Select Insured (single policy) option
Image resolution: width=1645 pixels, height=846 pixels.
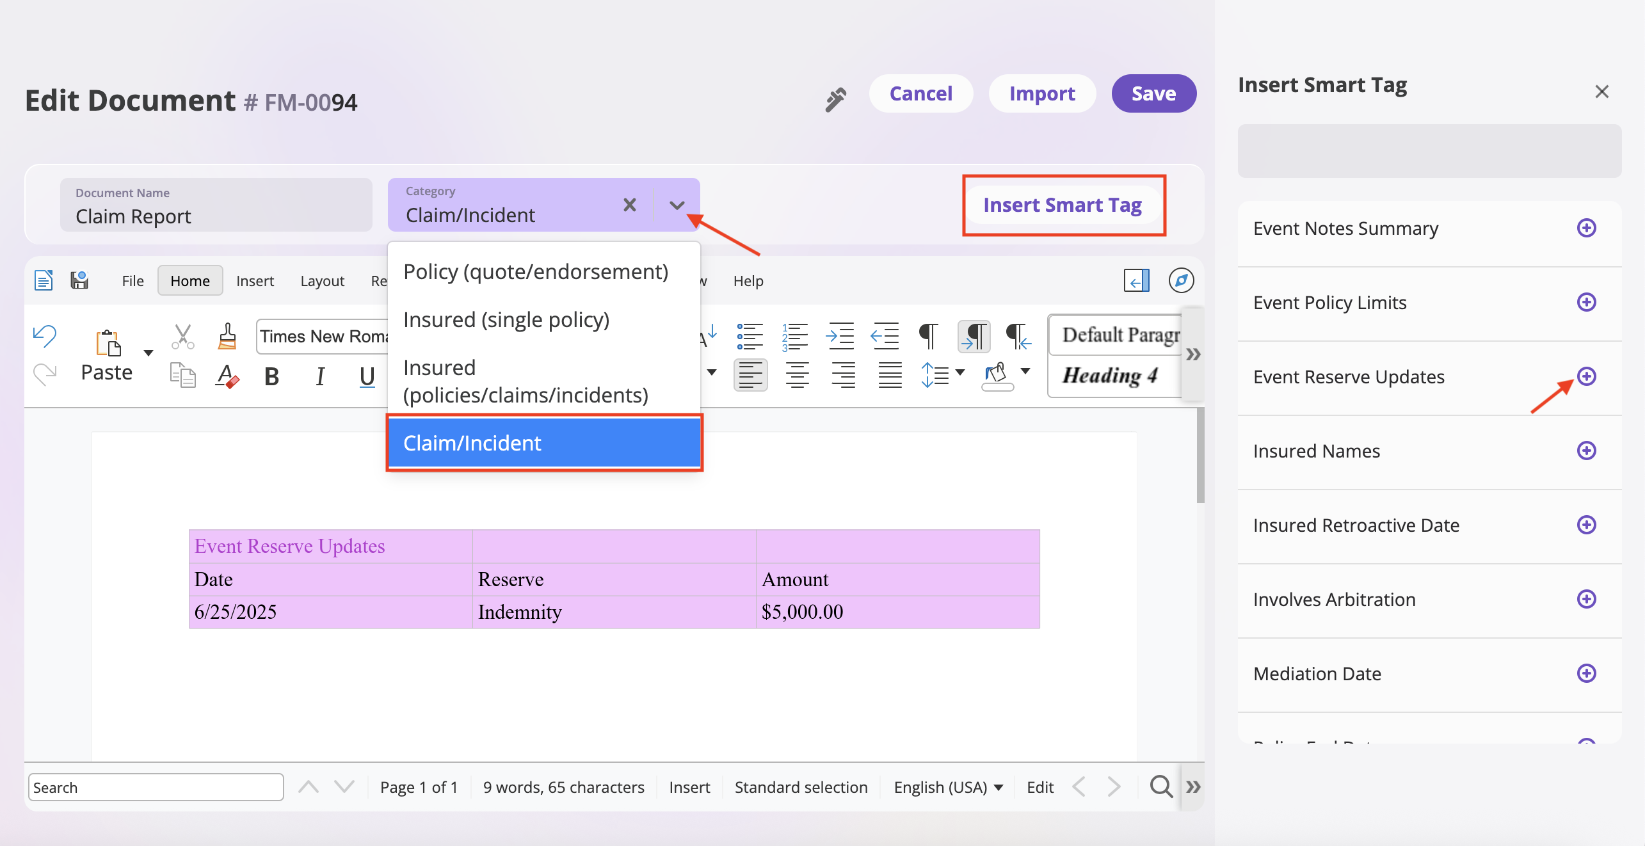[506, 319]
